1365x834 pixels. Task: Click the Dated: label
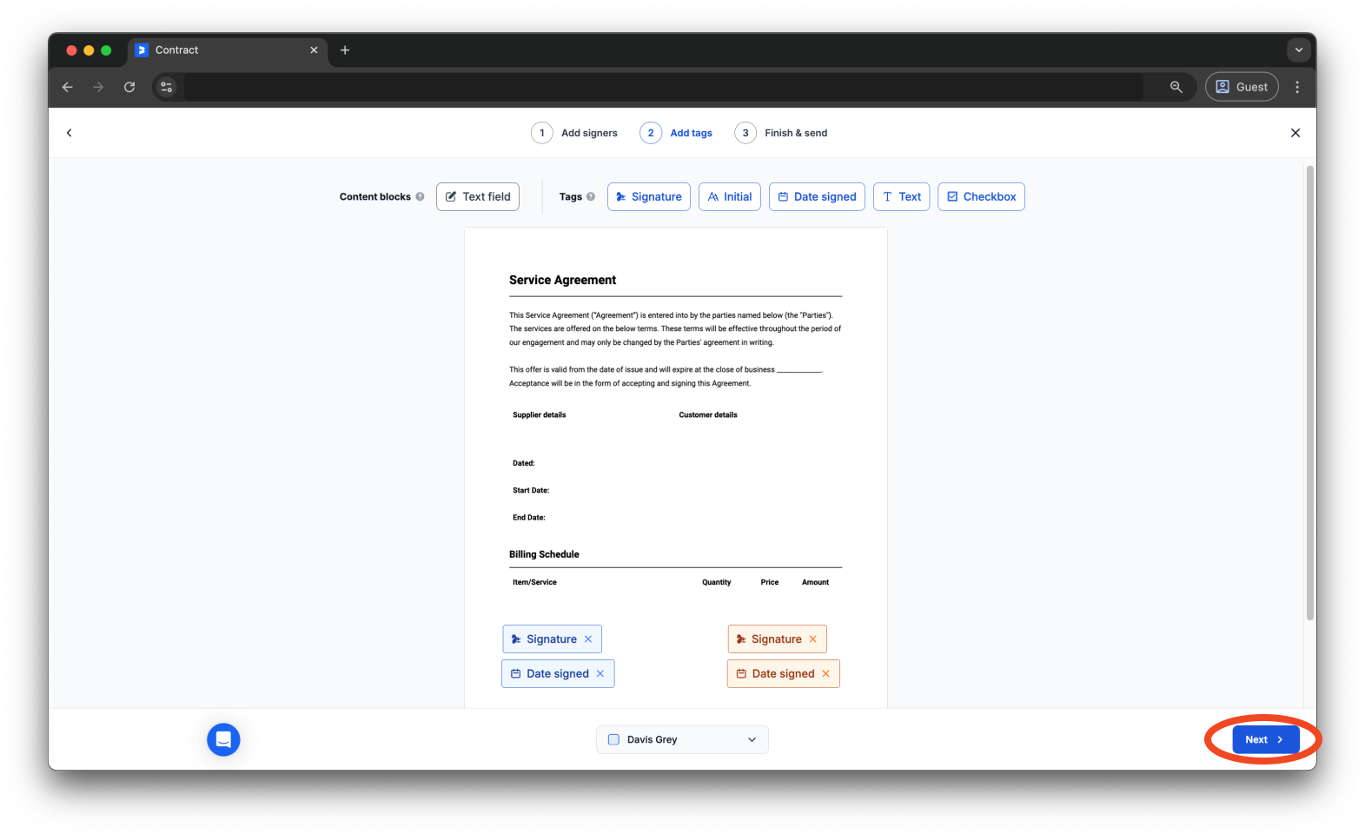coord(524,464)
